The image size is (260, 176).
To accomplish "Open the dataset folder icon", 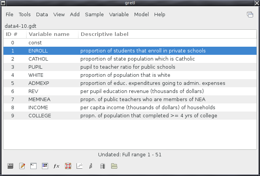I will pos(114,166).
